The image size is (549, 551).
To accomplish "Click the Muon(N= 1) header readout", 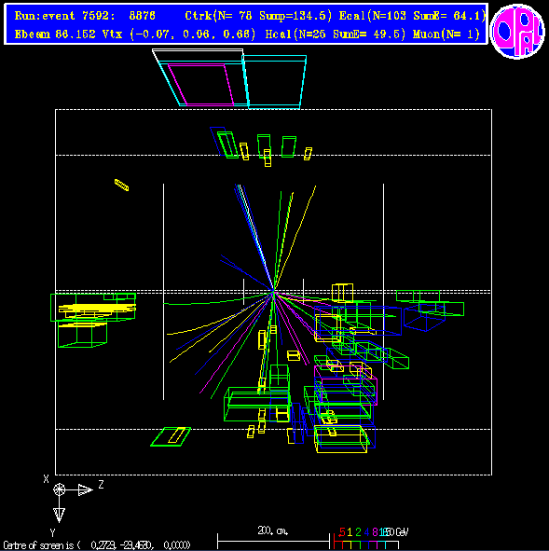I will pos(446,34).
